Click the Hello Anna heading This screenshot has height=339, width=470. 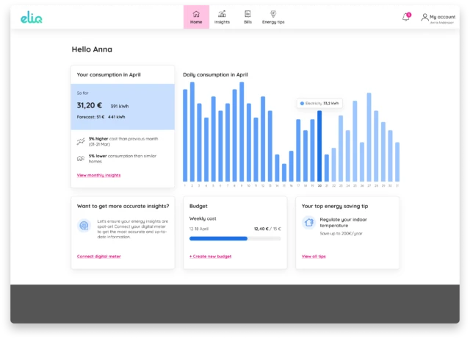(92, 49)
